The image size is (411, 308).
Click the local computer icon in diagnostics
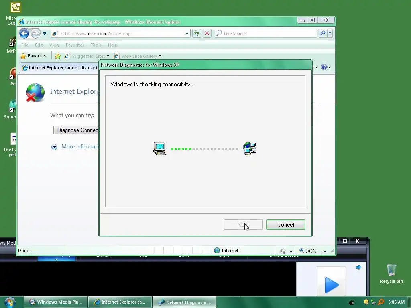tap(160, 148)
